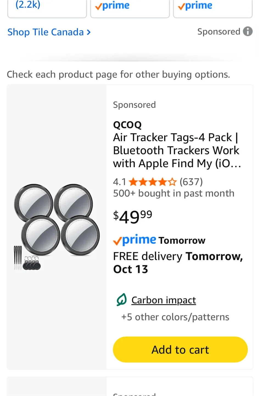Image resolution: width=260 pixels, height=396 pixels.
Task: Click the prime badge in the middle top card
Action: pos(112,5)
